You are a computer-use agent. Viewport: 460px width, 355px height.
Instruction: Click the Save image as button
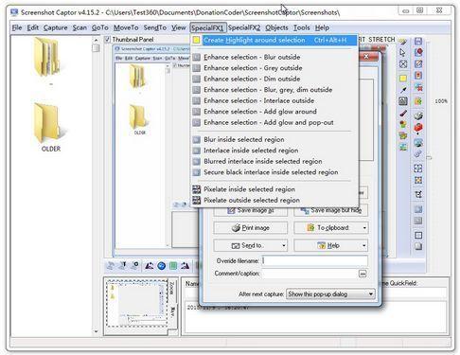coord(251,210)
